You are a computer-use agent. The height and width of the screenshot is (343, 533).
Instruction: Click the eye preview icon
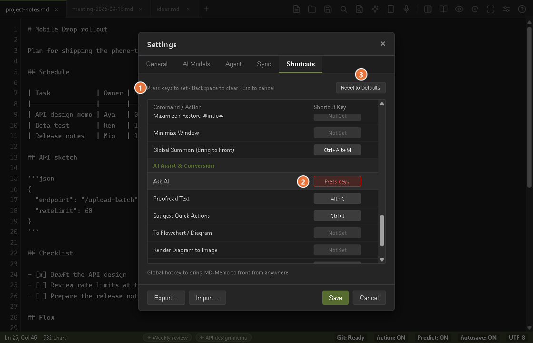(x=459, y=9)
